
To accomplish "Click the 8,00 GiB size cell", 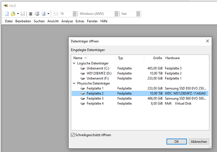I will (x=156, y=103).
